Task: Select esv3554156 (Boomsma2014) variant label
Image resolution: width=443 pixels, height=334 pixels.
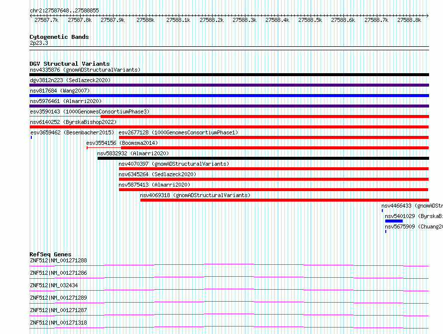Action: (122, 143)
